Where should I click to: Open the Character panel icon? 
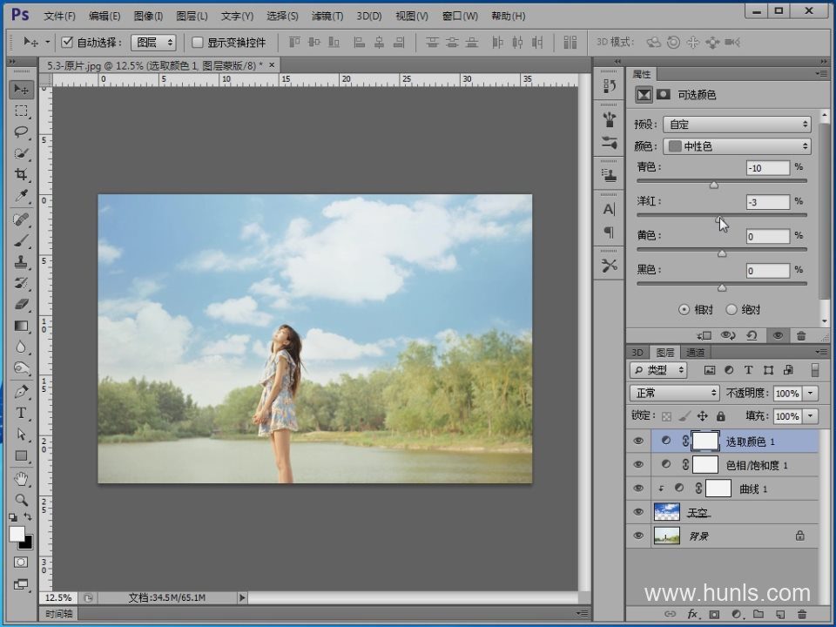click(609, 210)
